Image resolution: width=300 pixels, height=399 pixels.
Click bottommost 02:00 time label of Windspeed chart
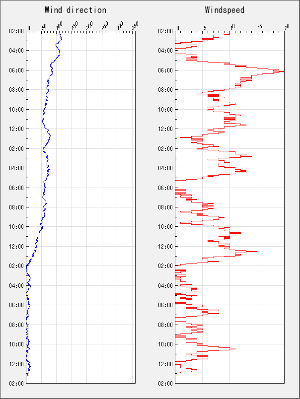[165, 383]
